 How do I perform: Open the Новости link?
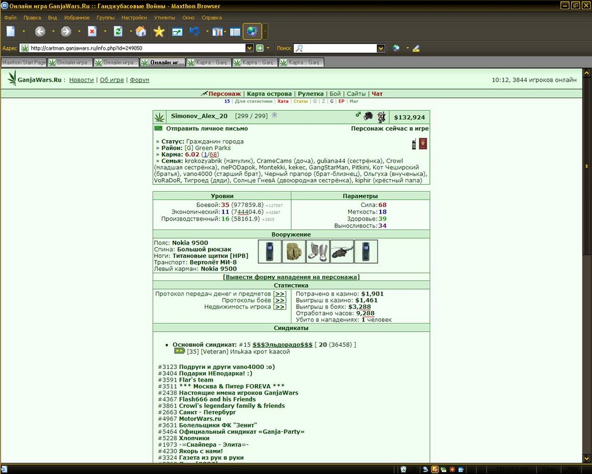tap(81, 80)
